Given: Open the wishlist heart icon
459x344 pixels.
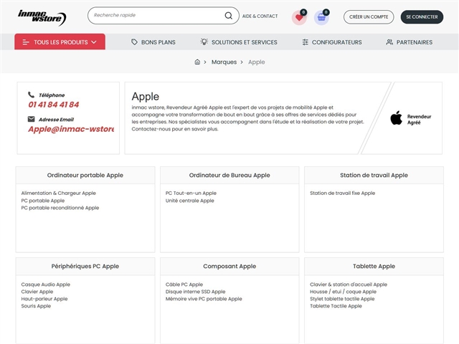Looking at the screenshot, I should [299, 17].
